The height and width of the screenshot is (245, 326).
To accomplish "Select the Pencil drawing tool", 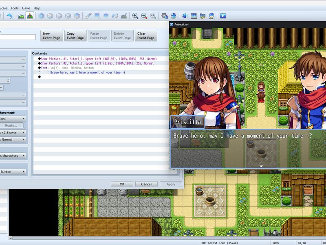I will point(88,16).
